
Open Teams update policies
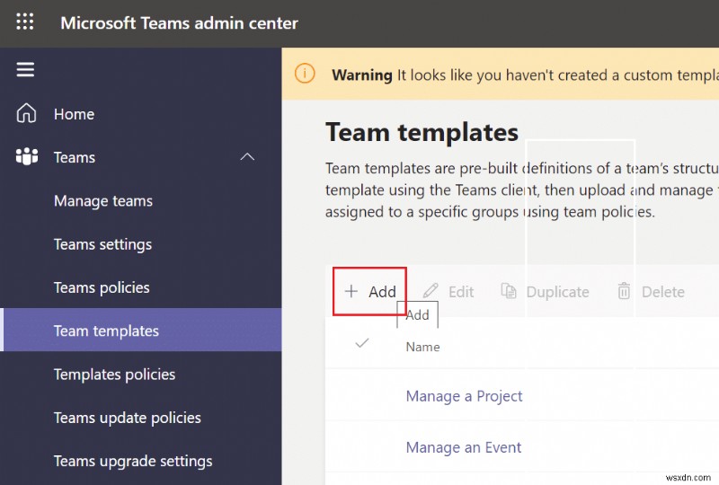pyautogui.click(x=127, y=418)
